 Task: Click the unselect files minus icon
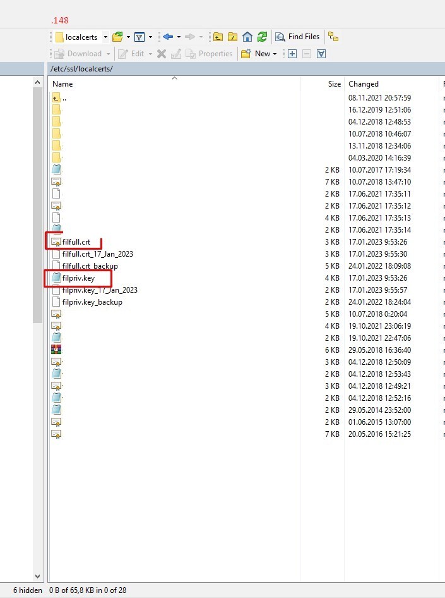307,54
